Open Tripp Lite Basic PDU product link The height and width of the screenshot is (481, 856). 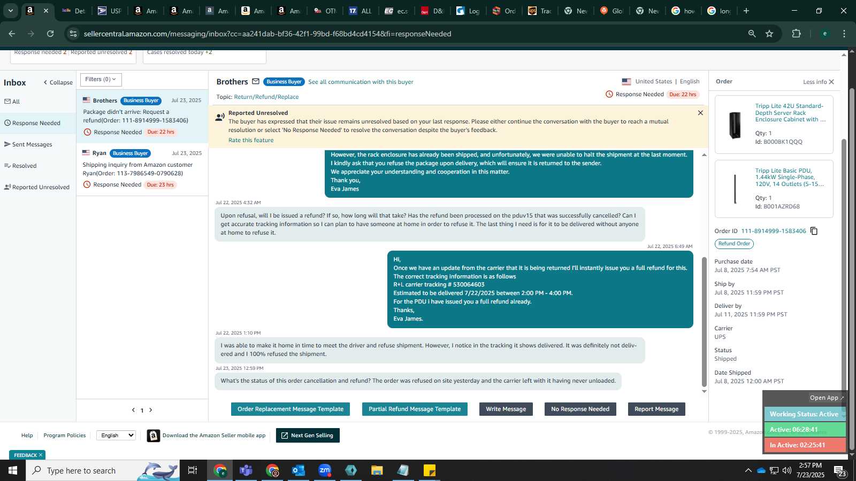[x=790, y=177]
